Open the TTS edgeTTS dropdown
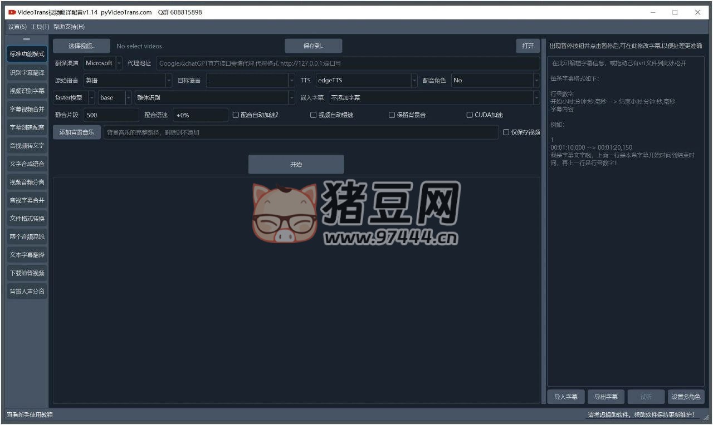This screenshot has height=425, width=713. coord(414,81)
